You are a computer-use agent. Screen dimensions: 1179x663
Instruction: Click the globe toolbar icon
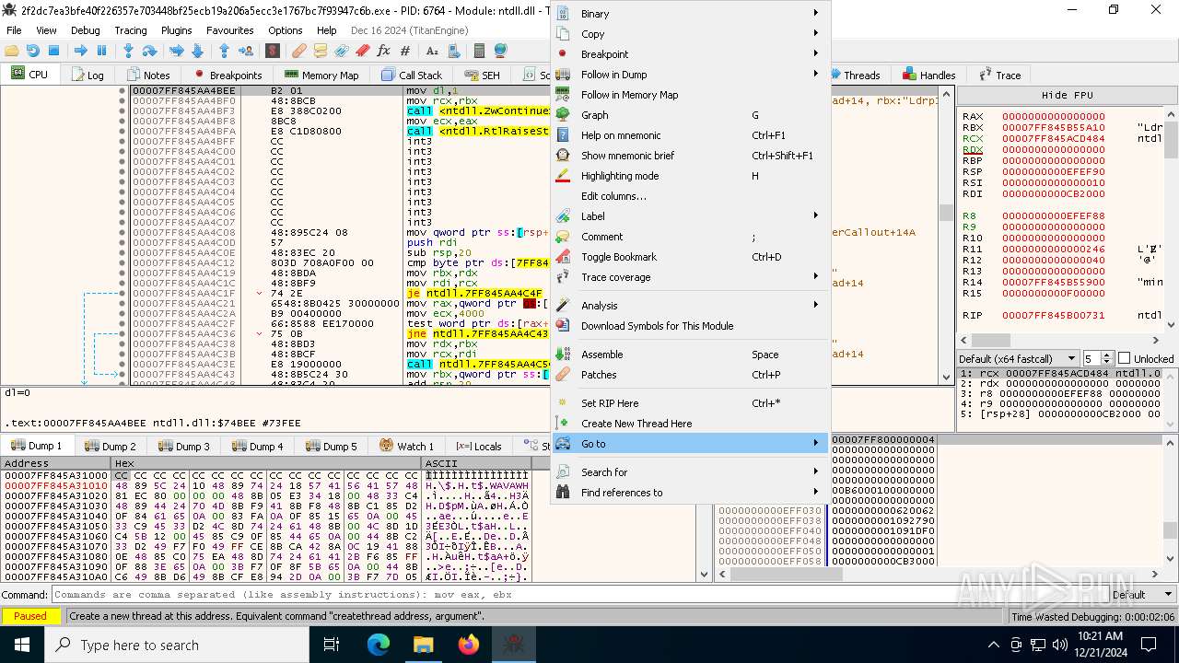point(500,51)
